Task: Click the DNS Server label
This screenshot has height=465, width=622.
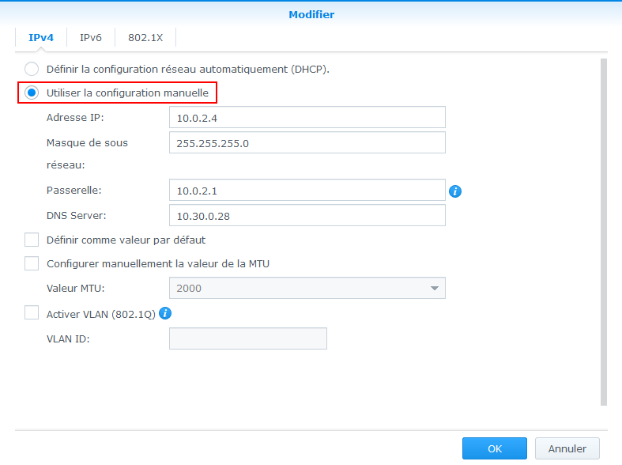Action: pos(76,216)
